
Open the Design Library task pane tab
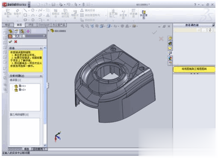coord(170,43)
